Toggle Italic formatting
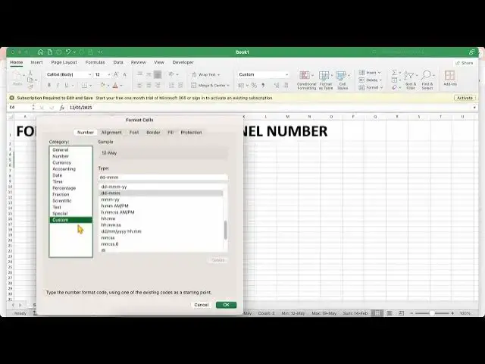Screen dimensions: 485x364 tap(58, 85)
